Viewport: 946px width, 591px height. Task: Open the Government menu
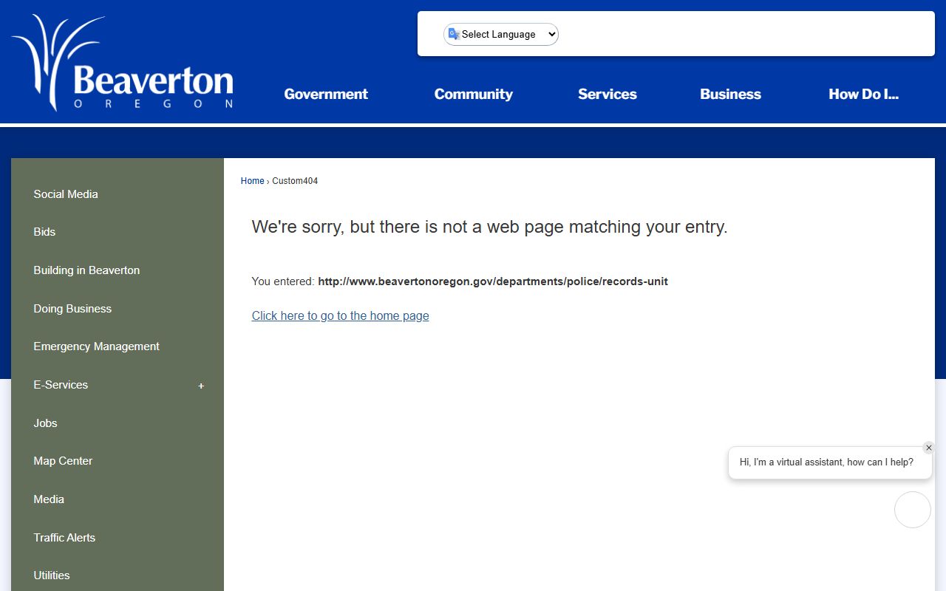[x=326, y=94]
